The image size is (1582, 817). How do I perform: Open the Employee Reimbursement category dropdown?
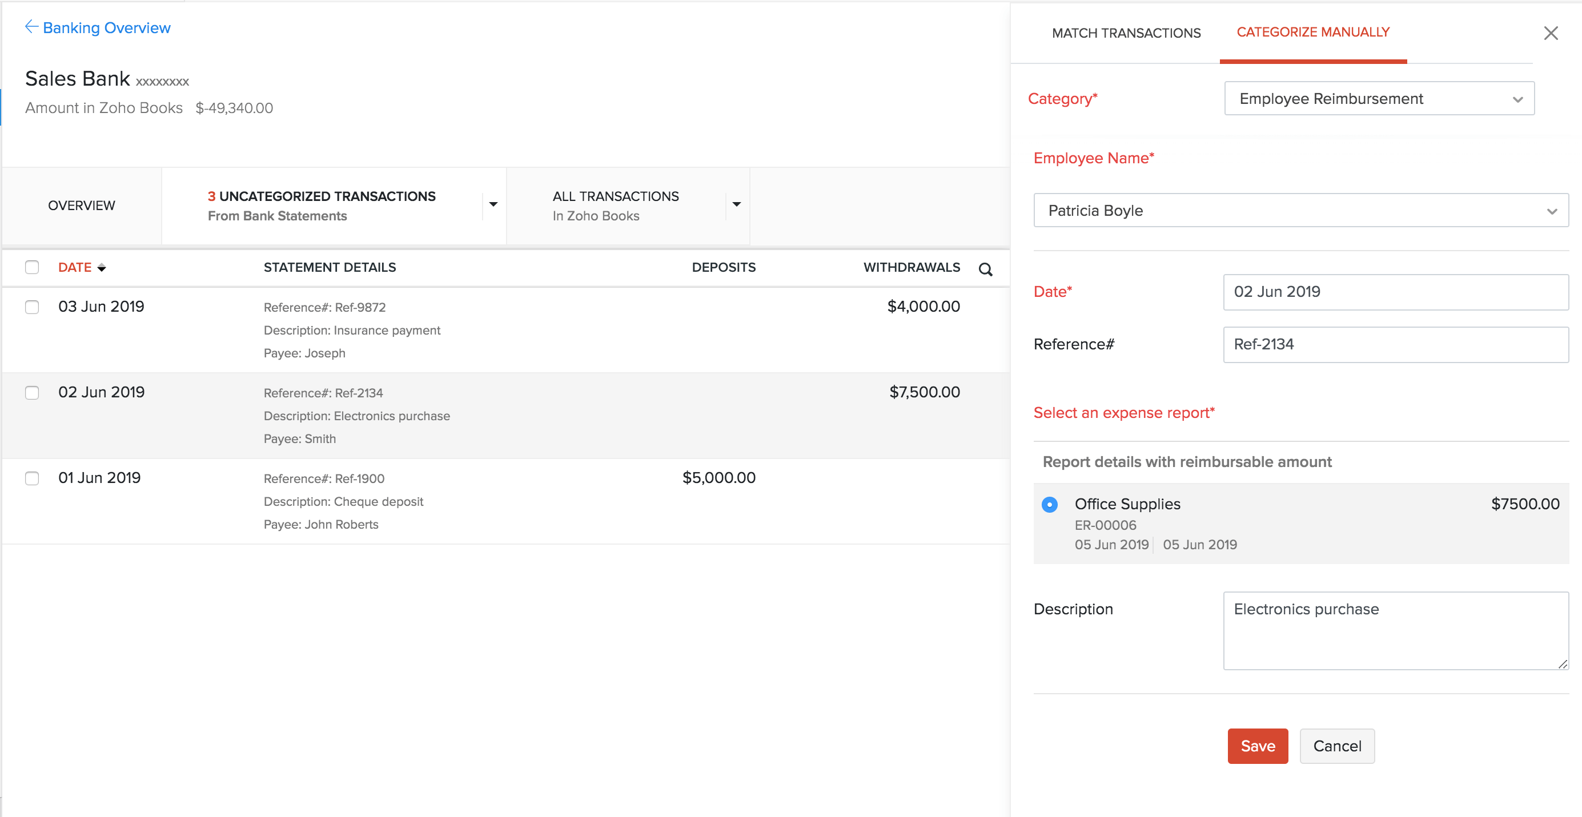[1378, 98]
